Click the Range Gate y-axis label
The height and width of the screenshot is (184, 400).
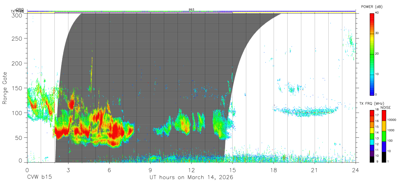coord(5,88)
